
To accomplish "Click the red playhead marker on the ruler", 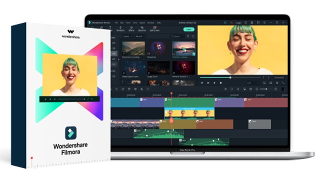I will coord(171,93).
